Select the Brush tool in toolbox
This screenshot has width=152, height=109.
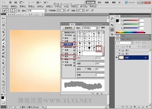[x=3, y=43]
